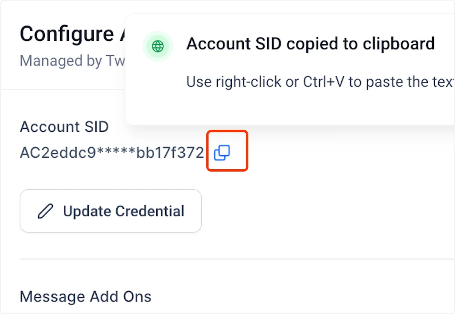Click the pencil icon on Update Credential
The height and width of the screenshot is (314, 455).
click(45, 211)
